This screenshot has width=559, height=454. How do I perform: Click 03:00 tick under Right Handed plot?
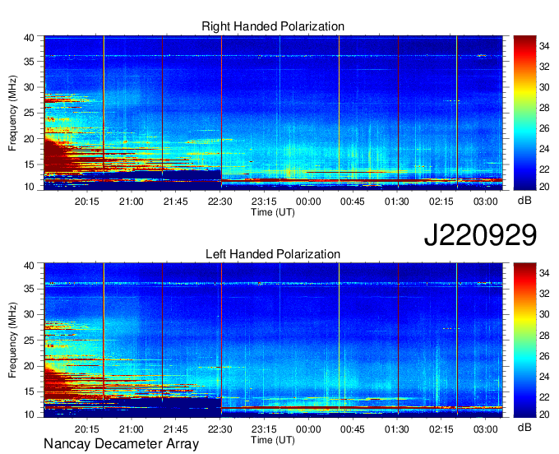pyautogui.click(x=486, y=202)
